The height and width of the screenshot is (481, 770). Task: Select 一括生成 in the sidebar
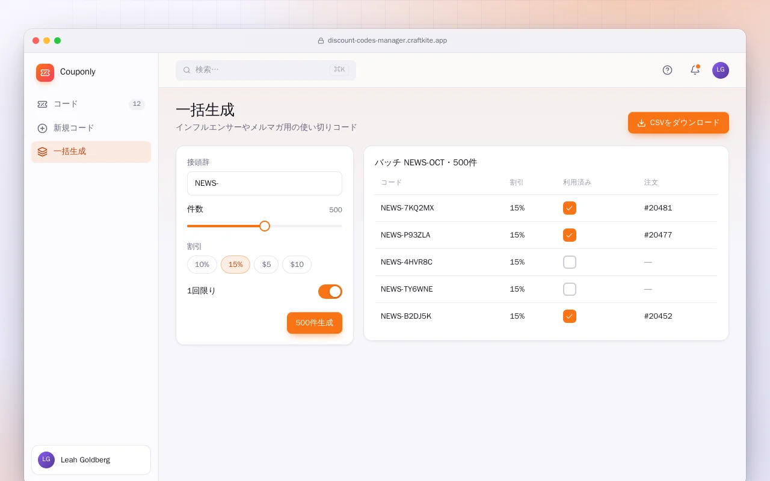pyautogui.click(x=91, y=152)
